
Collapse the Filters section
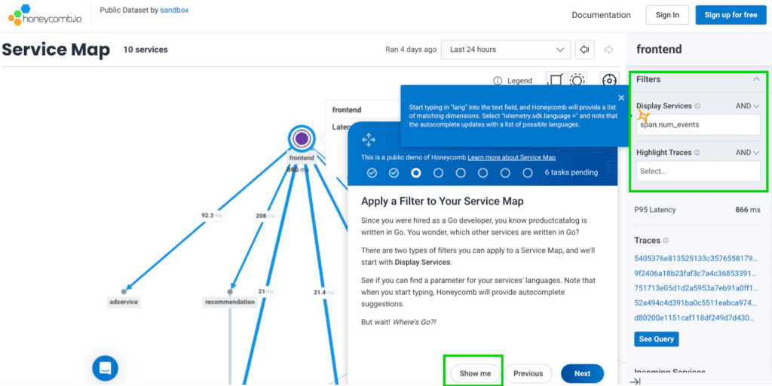click(756, 79)
